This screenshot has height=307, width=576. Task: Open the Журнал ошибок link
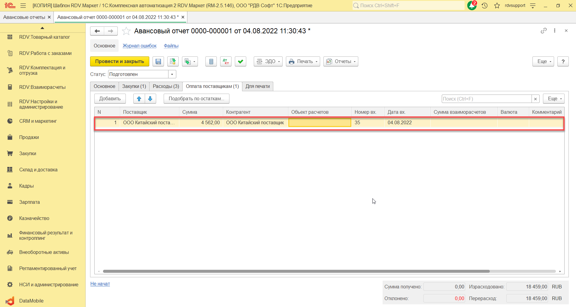139,46
